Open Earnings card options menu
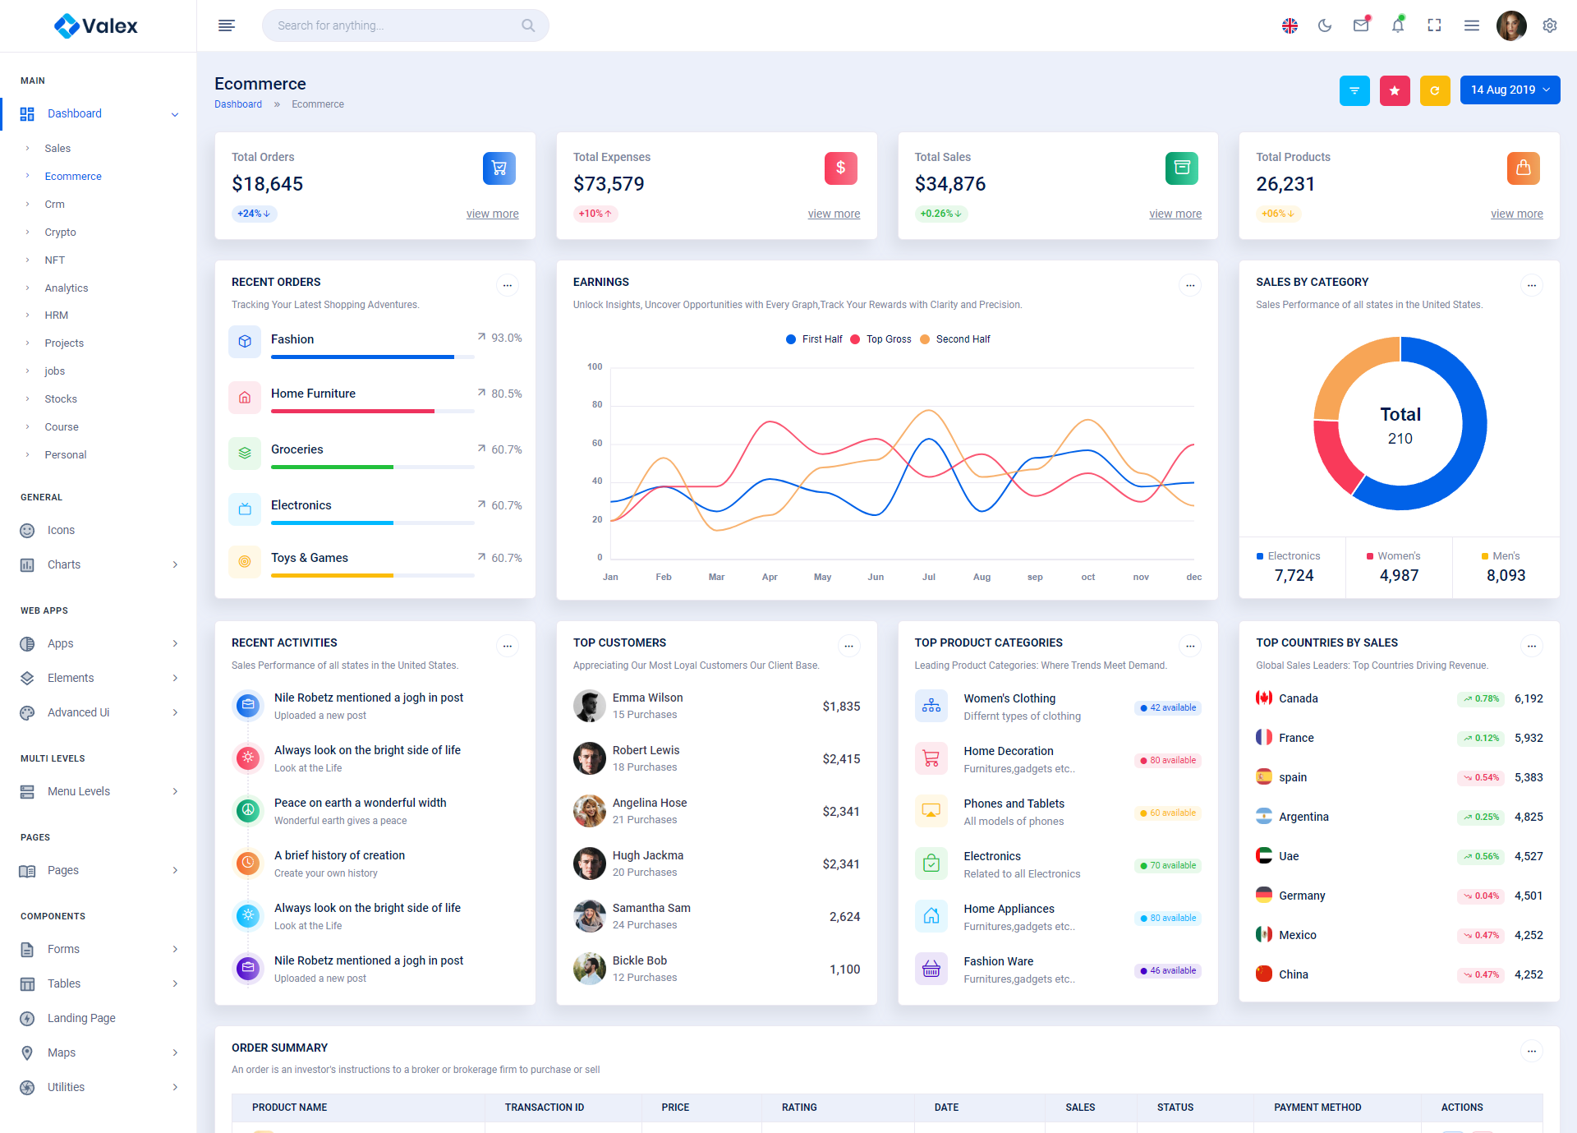Screen dimensions: 1577x1133 point(1190,285)
